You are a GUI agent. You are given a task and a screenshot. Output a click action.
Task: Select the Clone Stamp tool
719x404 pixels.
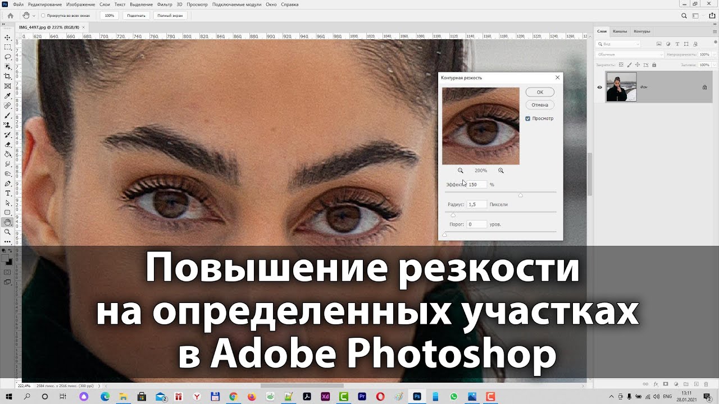point(7,125)
